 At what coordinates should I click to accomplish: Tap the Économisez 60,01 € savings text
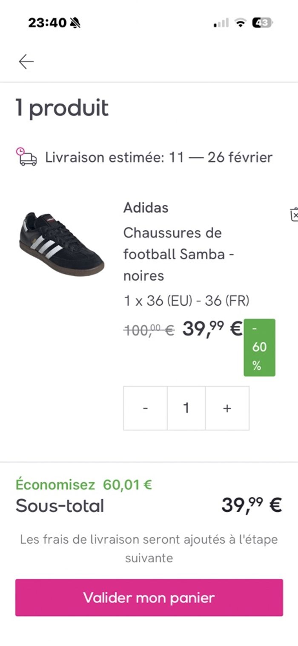[84, 485]
